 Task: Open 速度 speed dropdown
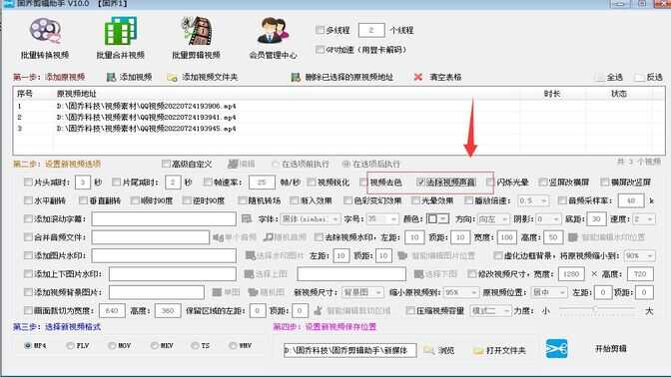[x=644, y=218]
